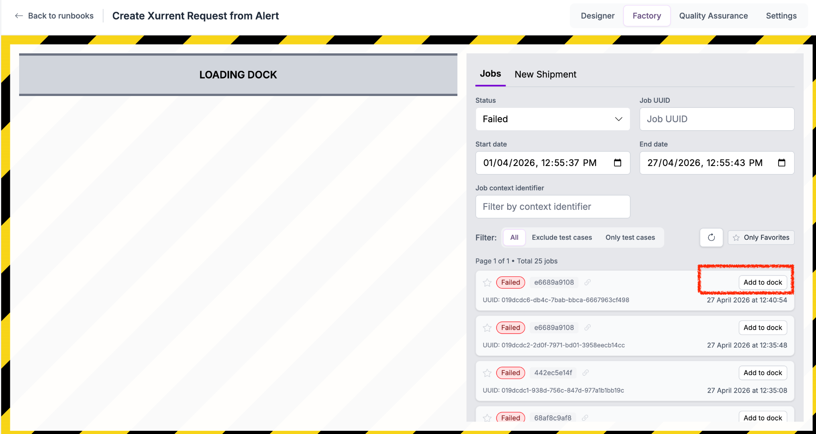
Task: Open calendar picker for Start date
Action: click(618, 163)
